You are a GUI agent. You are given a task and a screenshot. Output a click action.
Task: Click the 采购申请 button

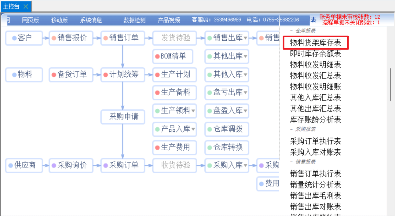point(123,117)
